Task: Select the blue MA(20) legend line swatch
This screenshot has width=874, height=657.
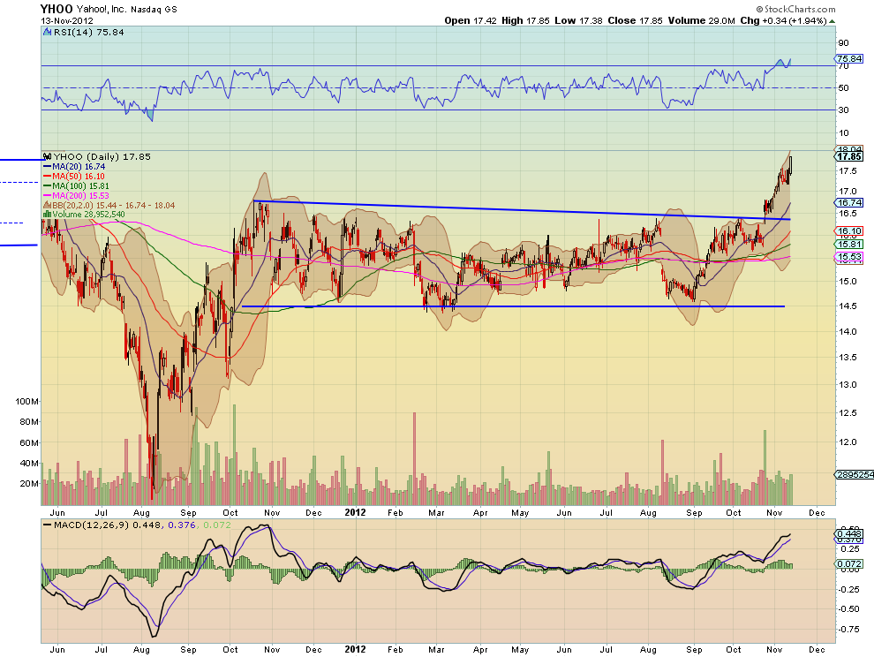Action: (x=48, y=167)
